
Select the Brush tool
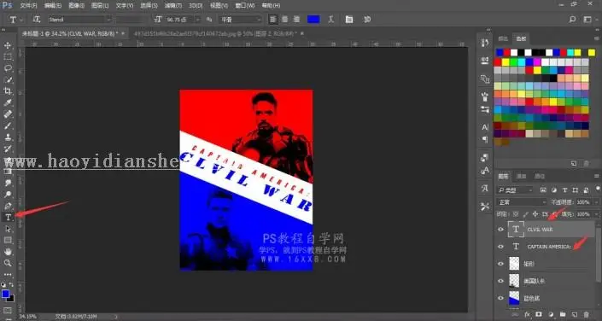(x=8, y=125)
